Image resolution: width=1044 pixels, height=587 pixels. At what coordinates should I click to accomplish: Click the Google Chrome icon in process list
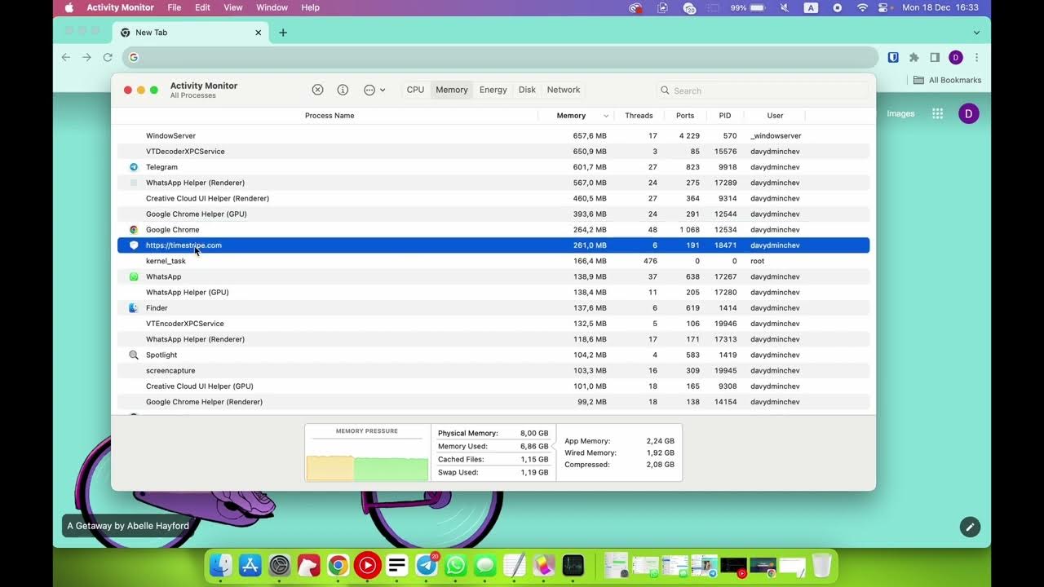coord(134,230)
